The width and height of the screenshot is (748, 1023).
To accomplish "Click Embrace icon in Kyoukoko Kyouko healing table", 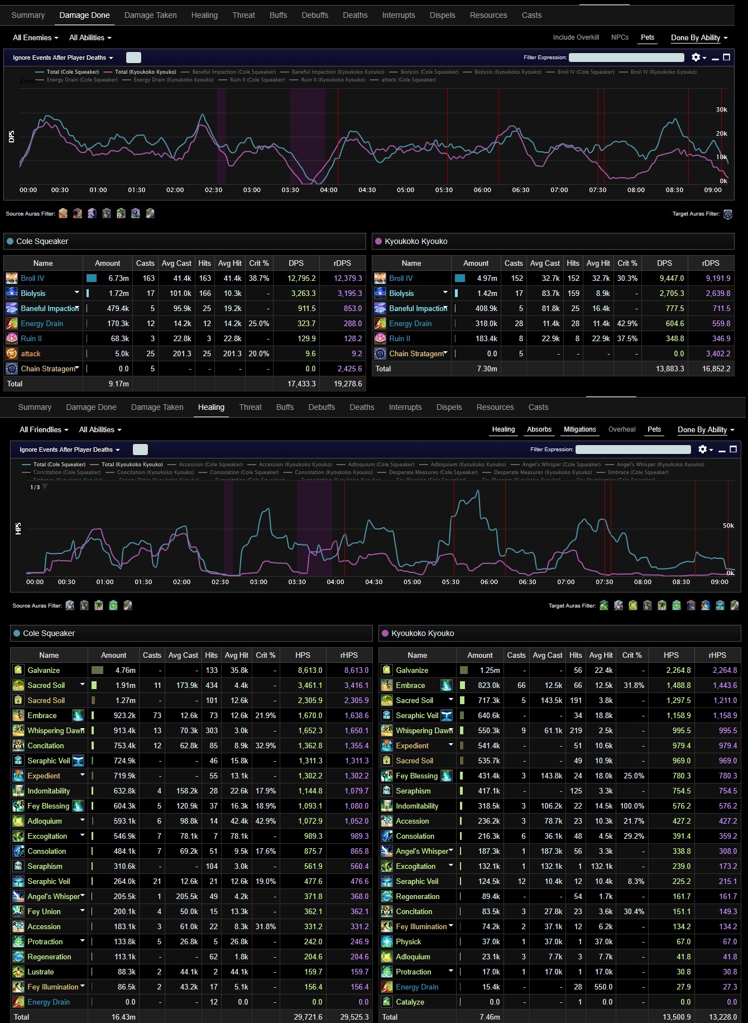I will 387,685.
